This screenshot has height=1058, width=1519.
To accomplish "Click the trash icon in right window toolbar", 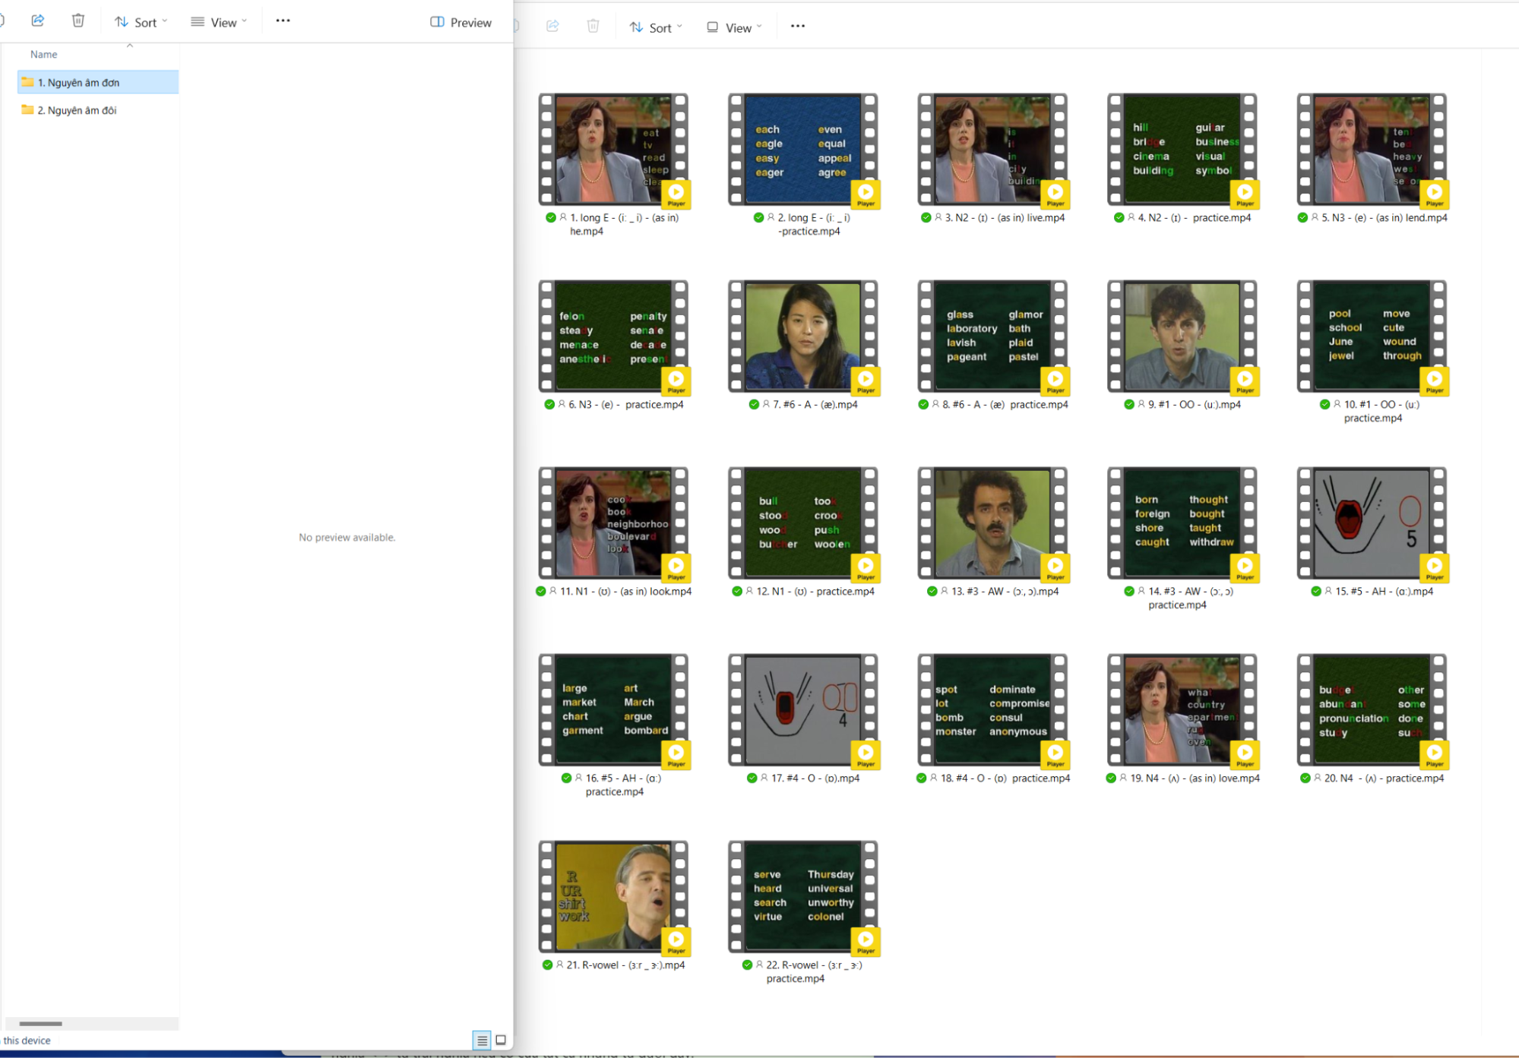I will pos(593,27).
